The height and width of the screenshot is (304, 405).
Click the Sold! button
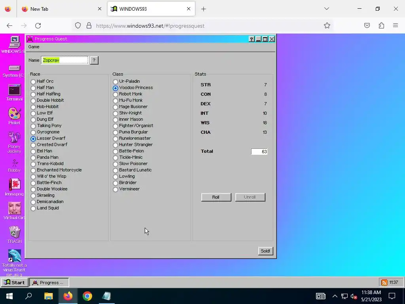265,251
